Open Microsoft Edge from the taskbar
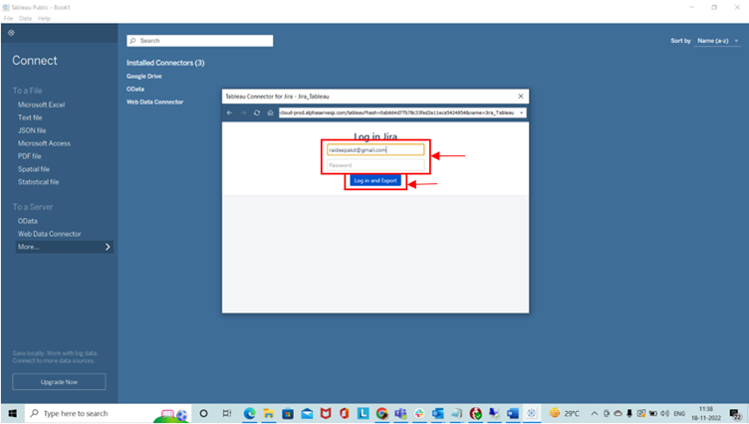This screenshot has height=424, width=749. (x=249, y=413)
